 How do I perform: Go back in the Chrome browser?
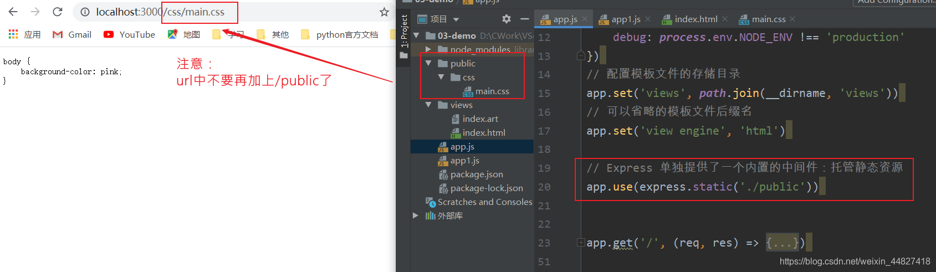click(13, 12)
